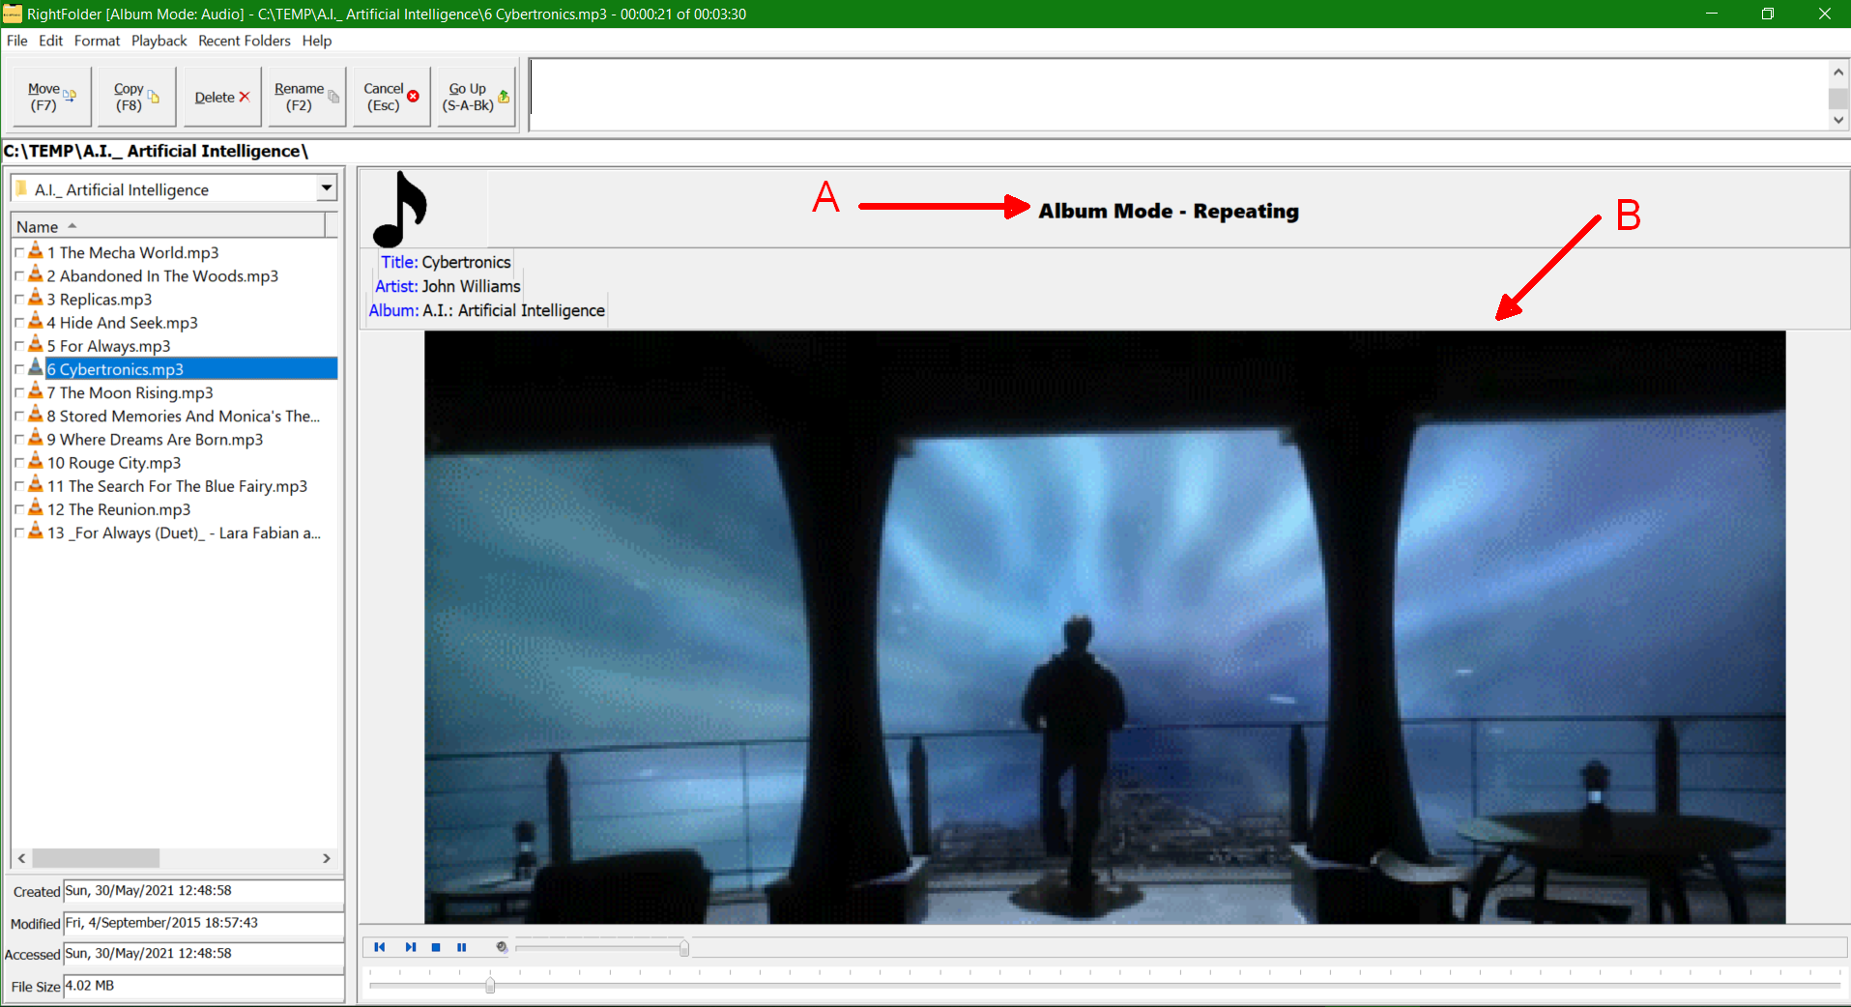This screenshot has width=1851, height=1007.
Task: Click the top text input box
Action: 1178,95
